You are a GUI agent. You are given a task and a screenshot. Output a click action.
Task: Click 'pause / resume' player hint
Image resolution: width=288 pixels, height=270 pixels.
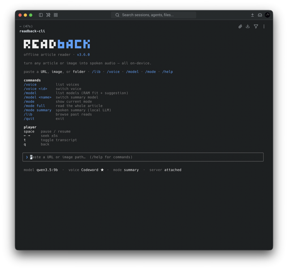(x=56, y=131)
